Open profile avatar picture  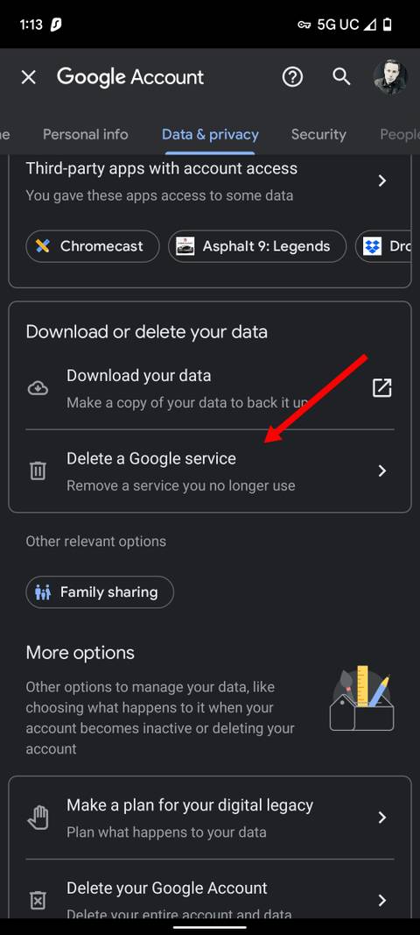point(390,76)
